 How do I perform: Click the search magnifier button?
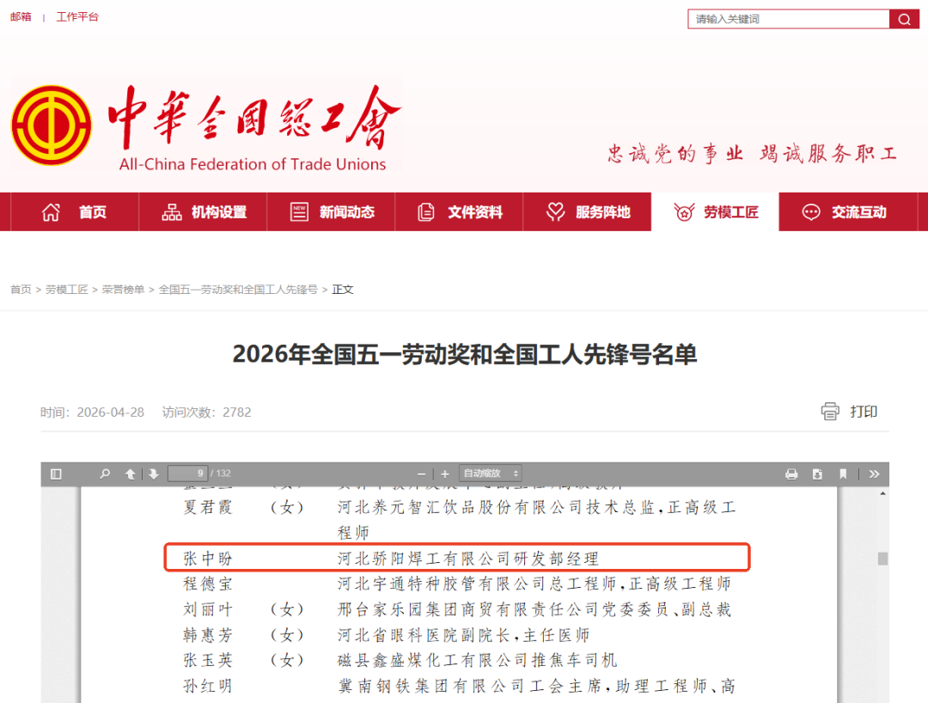point(904,19)
